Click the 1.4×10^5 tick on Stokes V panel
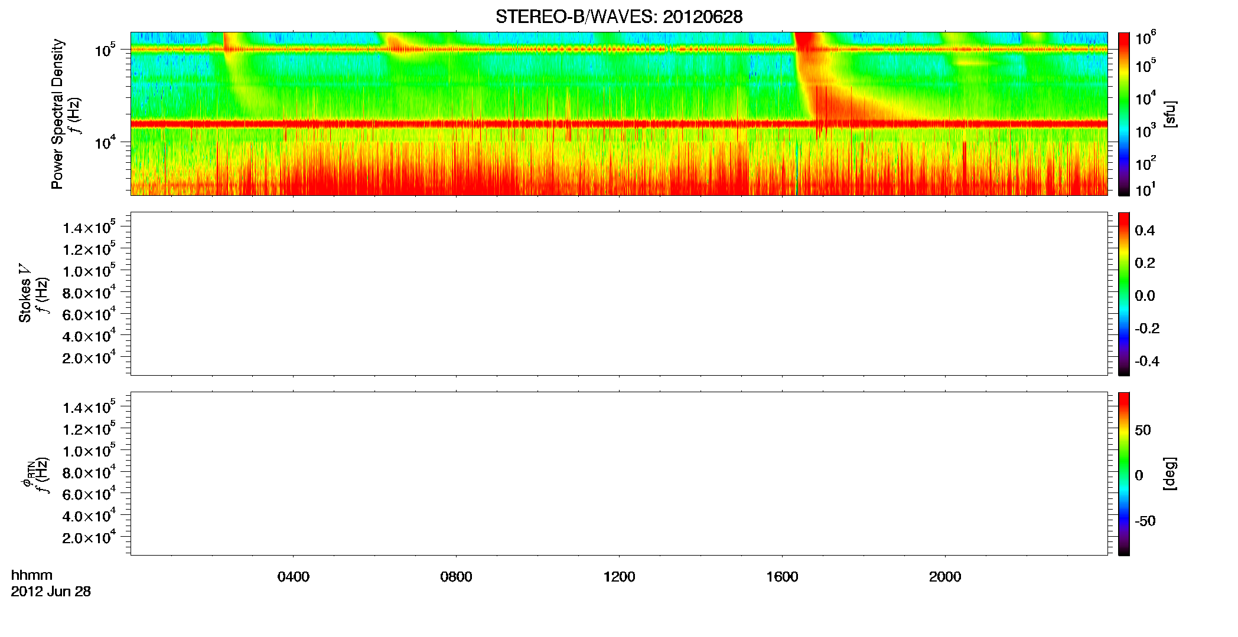Image resolution: width=1238 pixels, height=637 pixels. (89, 228)
